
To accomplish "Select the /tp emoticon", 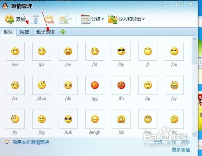I will click(148, 85).
